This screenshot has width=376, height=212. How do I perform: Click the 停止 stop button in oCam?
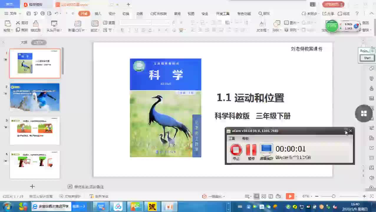tap(236, 152)
